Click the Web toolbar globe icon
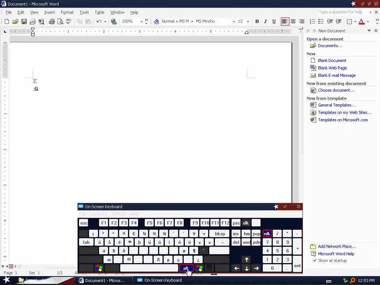This screenshot has height=285, width=380. coord(114,21)
